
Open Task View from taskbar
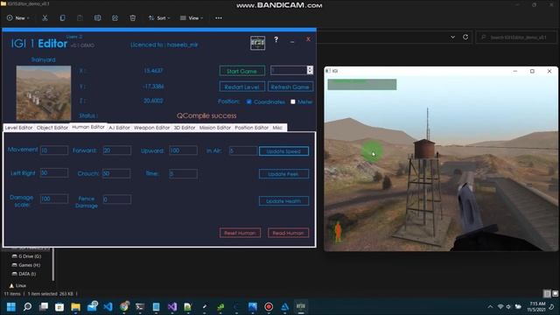pos(44,307)
